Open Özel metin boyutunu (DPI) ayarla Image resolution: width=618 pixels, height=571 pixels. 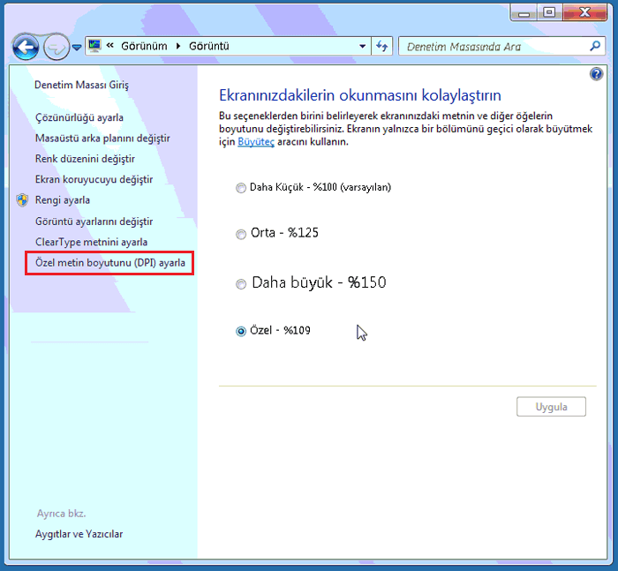(110, 262)
